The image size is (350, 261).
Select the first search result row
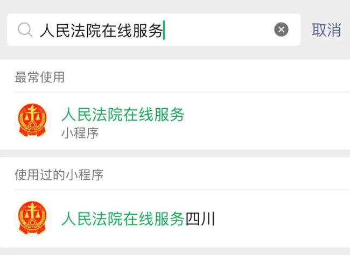pyautogui.click(x=175, y=121)
